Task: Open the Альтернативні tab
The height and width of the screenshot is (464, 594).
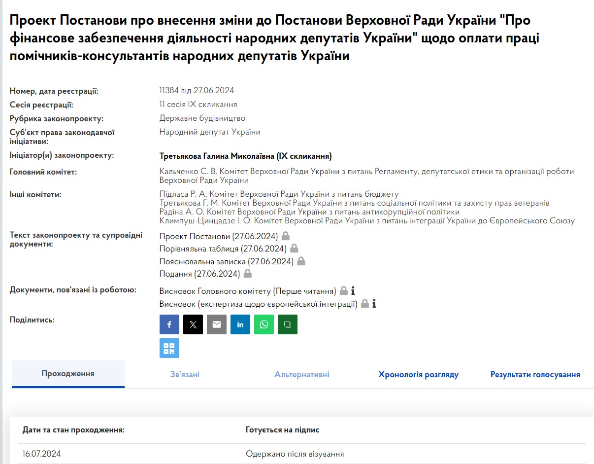Action: (301, 375)
